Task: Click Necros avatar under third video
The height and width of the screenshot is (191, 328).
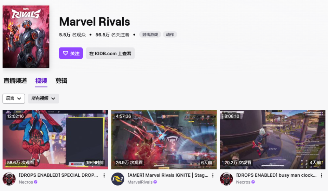Action: coord(226,179)
